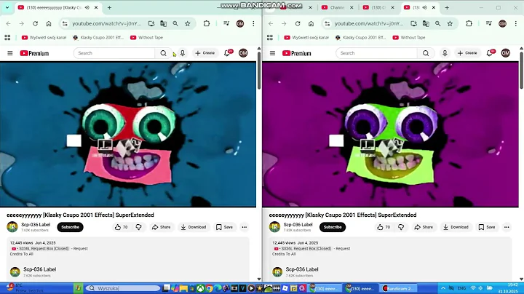This screenshot has height=294, width=524.
Task: Download the video in right window
Action: point(456,227)
